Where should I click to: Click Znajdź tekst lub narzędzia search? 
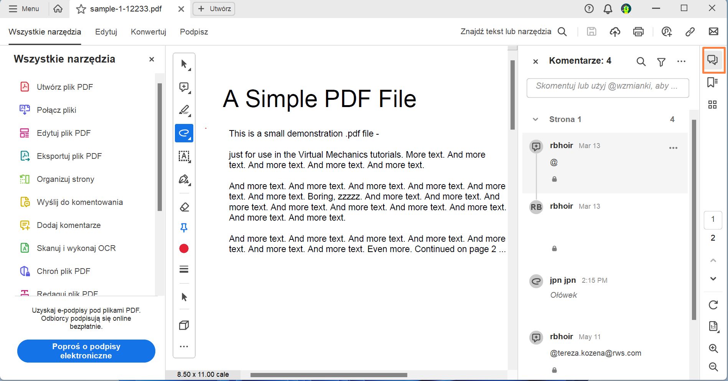coord(514,31)
